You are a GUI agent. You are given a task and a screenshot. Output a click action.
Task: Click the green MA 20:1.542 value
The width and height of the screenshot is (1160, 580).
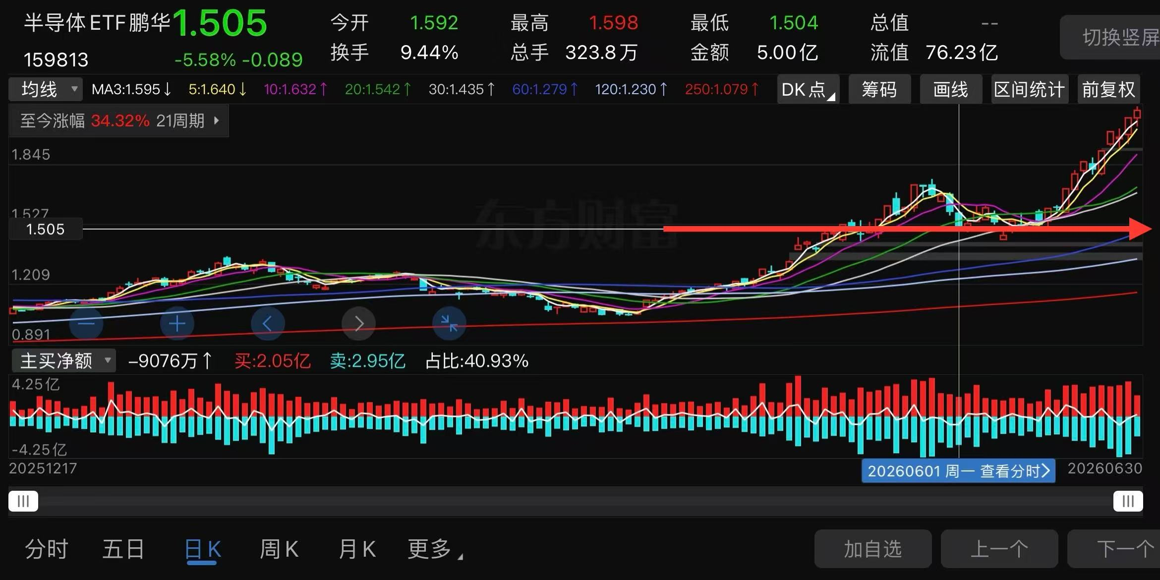point(378,89)
